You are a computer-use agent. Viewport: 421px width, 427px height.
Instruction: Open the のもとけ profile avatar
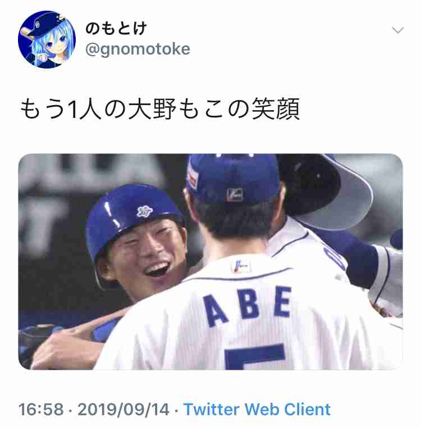point(47,39)
